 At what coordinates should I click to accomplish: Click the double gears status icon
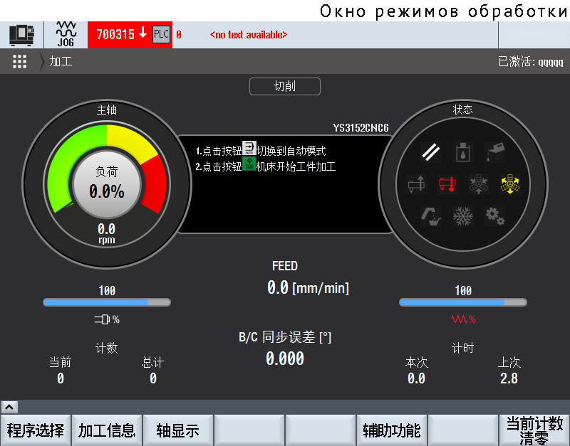click(495, 216)
